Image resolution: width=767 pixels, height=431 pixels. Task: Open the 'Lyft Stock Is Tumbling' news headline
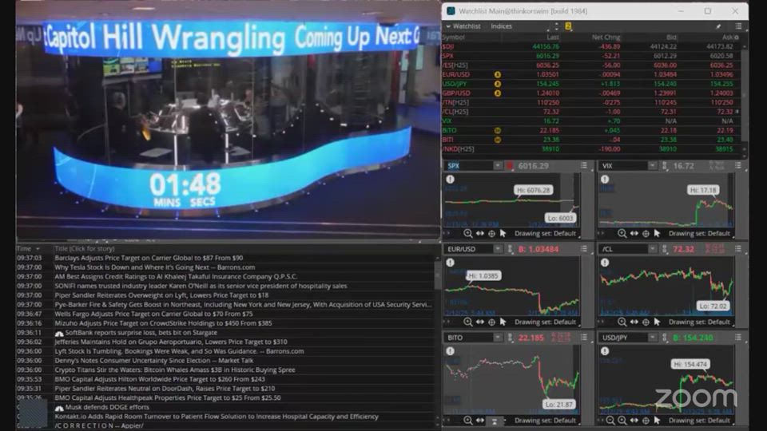pyautogui.click(x=179, y=351)
